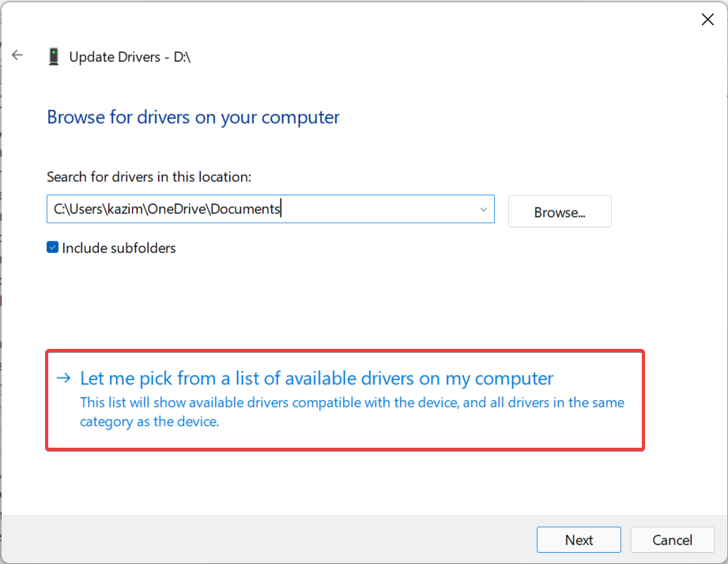Click the Include subfolders label text

tap(119, 248)
